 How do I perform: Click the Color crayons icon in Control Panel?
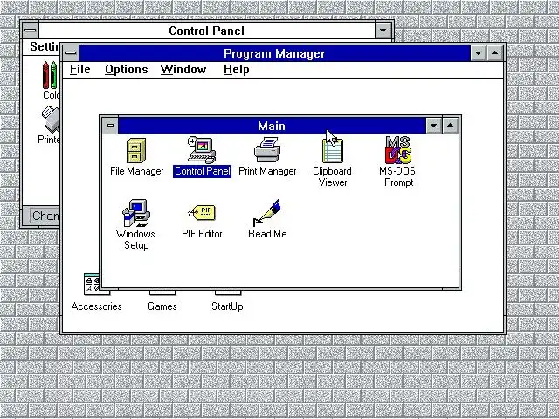point(50,80)
